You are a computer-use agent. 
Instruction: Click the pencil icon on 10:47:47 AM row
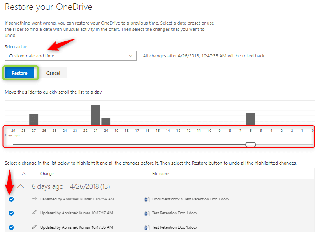(x=35, y=212)
